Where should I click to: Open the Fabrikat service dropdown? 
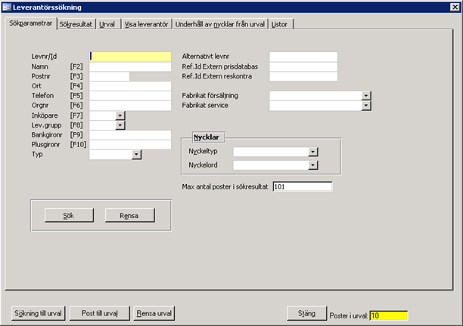(x=366, y=106)
